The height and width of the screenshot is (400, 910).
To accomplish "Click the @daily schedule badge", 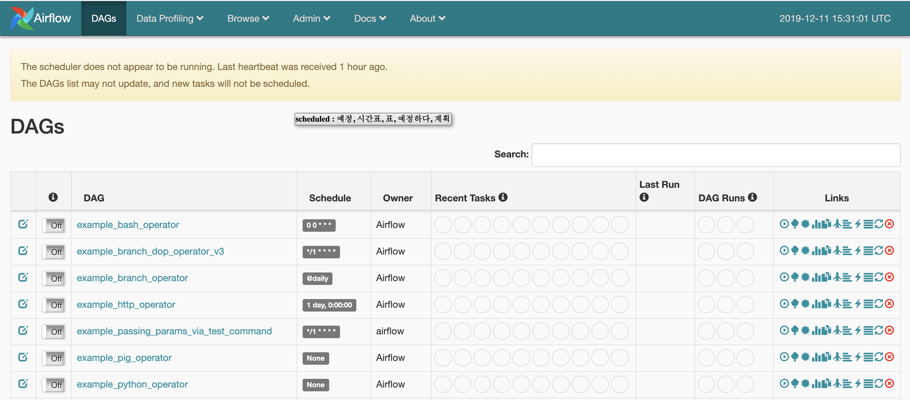I will [317, 278].
